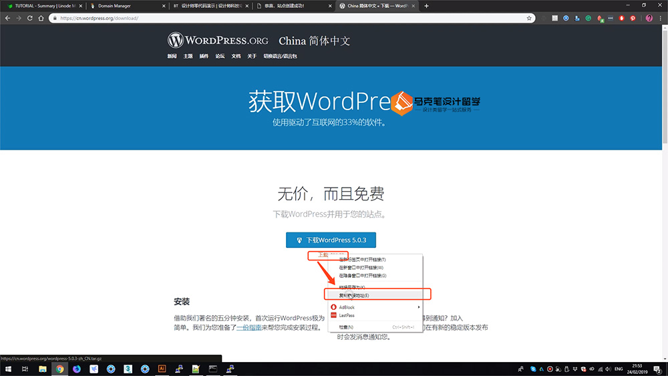This screenshot has width=668, height=376.
Task: Open the Pinterest save extension
Action: tap(633, 18)
